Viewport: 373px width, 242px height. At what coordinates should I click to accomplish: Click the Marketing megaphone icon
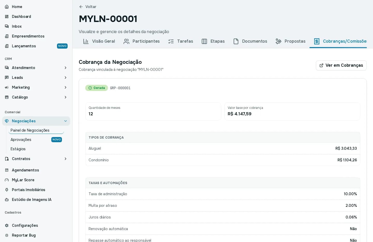click(7, 87)
